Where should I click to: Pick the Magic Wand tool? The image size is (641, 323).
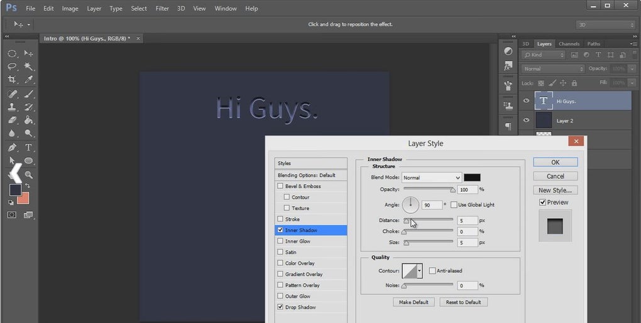point(29,66)
